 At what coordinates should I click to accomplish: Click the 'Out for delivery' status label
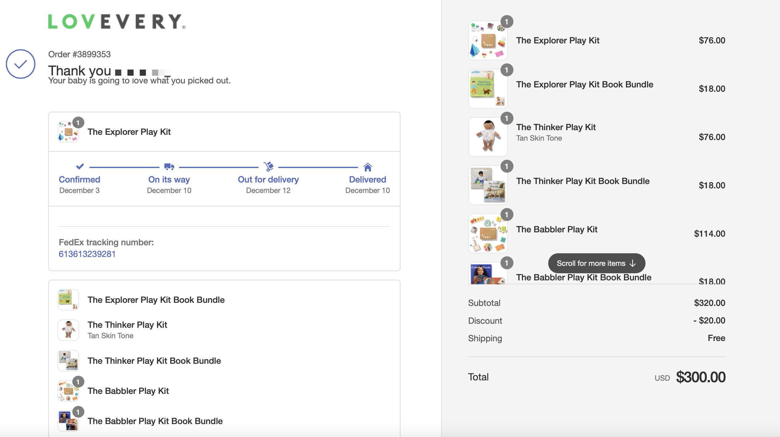268,179
